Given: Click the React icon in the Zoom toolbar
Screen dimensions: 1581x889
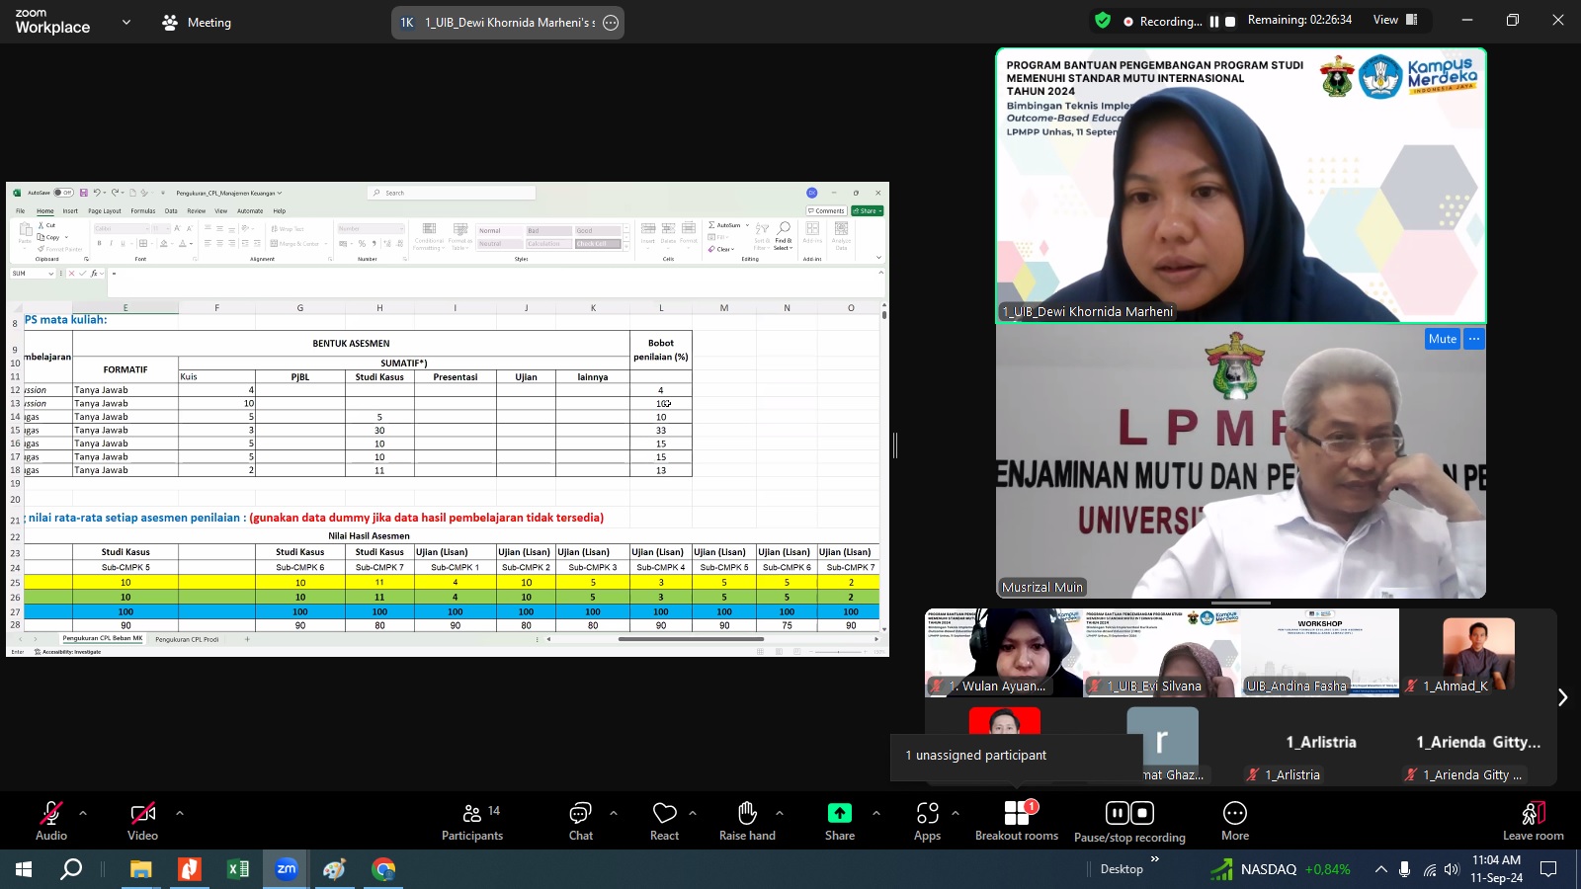Looking at the screenshot, I should pyautogui.click(x=665, y=812).
